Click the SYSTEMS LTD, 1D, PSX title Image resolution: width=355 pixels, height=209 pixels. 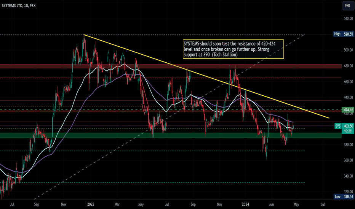click(x=19, y=6)
